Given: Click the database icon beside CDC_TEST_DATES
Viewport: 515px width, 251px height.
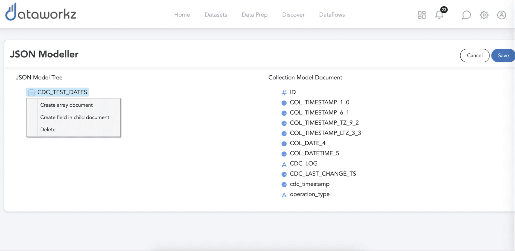Looking at the screenshot, I should (x=31, y=92).
